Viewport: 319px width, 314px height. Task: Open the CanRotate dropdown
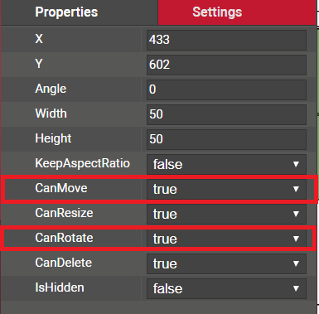click(x=226, y=239)
